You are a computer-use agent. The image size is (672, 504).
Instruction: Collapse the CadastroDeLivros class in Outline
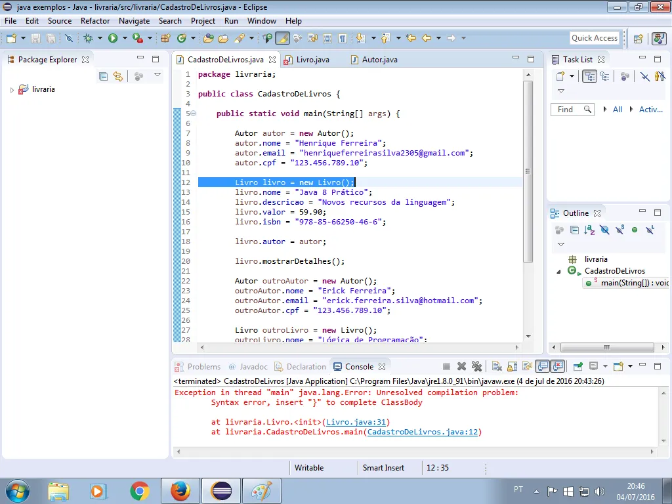pos(559,272)
